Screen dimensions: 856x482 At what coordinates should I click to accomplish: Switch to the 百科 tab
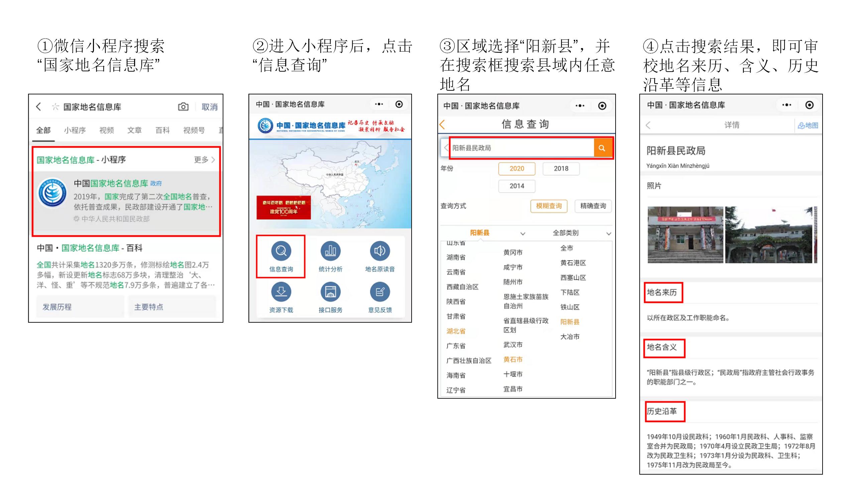pos(163,130)
